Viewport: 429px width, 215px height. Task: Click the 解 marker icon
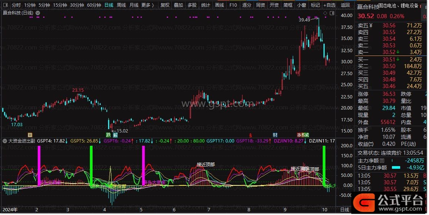click(x=115, y=135)
